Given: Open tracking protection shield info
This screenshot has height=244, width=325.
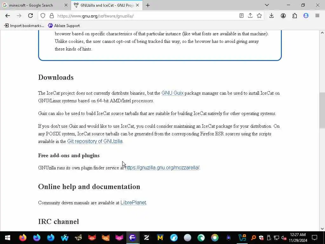Looking at the screenshot, I should 43,16.
